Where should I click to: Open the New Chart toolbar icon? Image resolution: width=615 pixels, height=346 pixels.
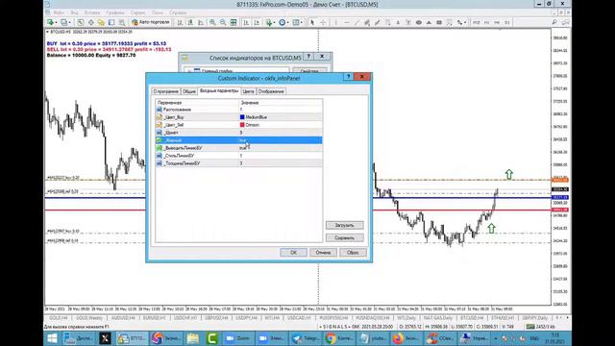(x=51, y=22)
